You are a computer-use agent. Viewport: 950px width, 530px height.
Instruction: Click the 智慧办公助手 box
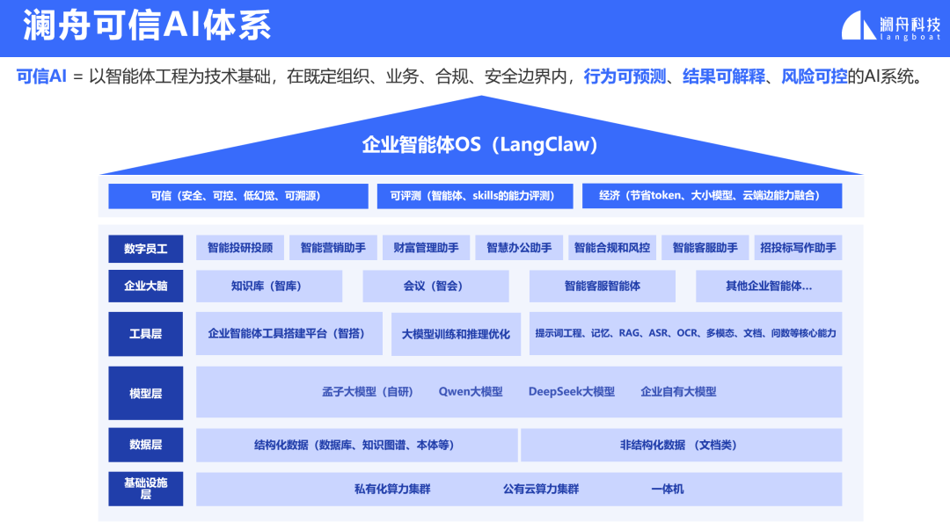519,248
